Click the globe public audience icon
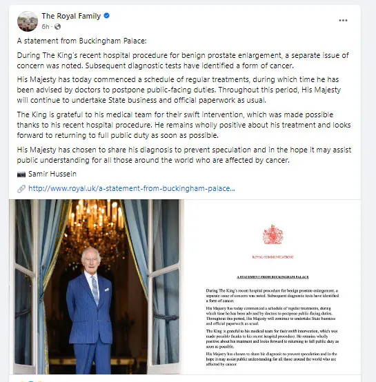The height and width of the screenshot is (382, 376). (x=57, y=27)
